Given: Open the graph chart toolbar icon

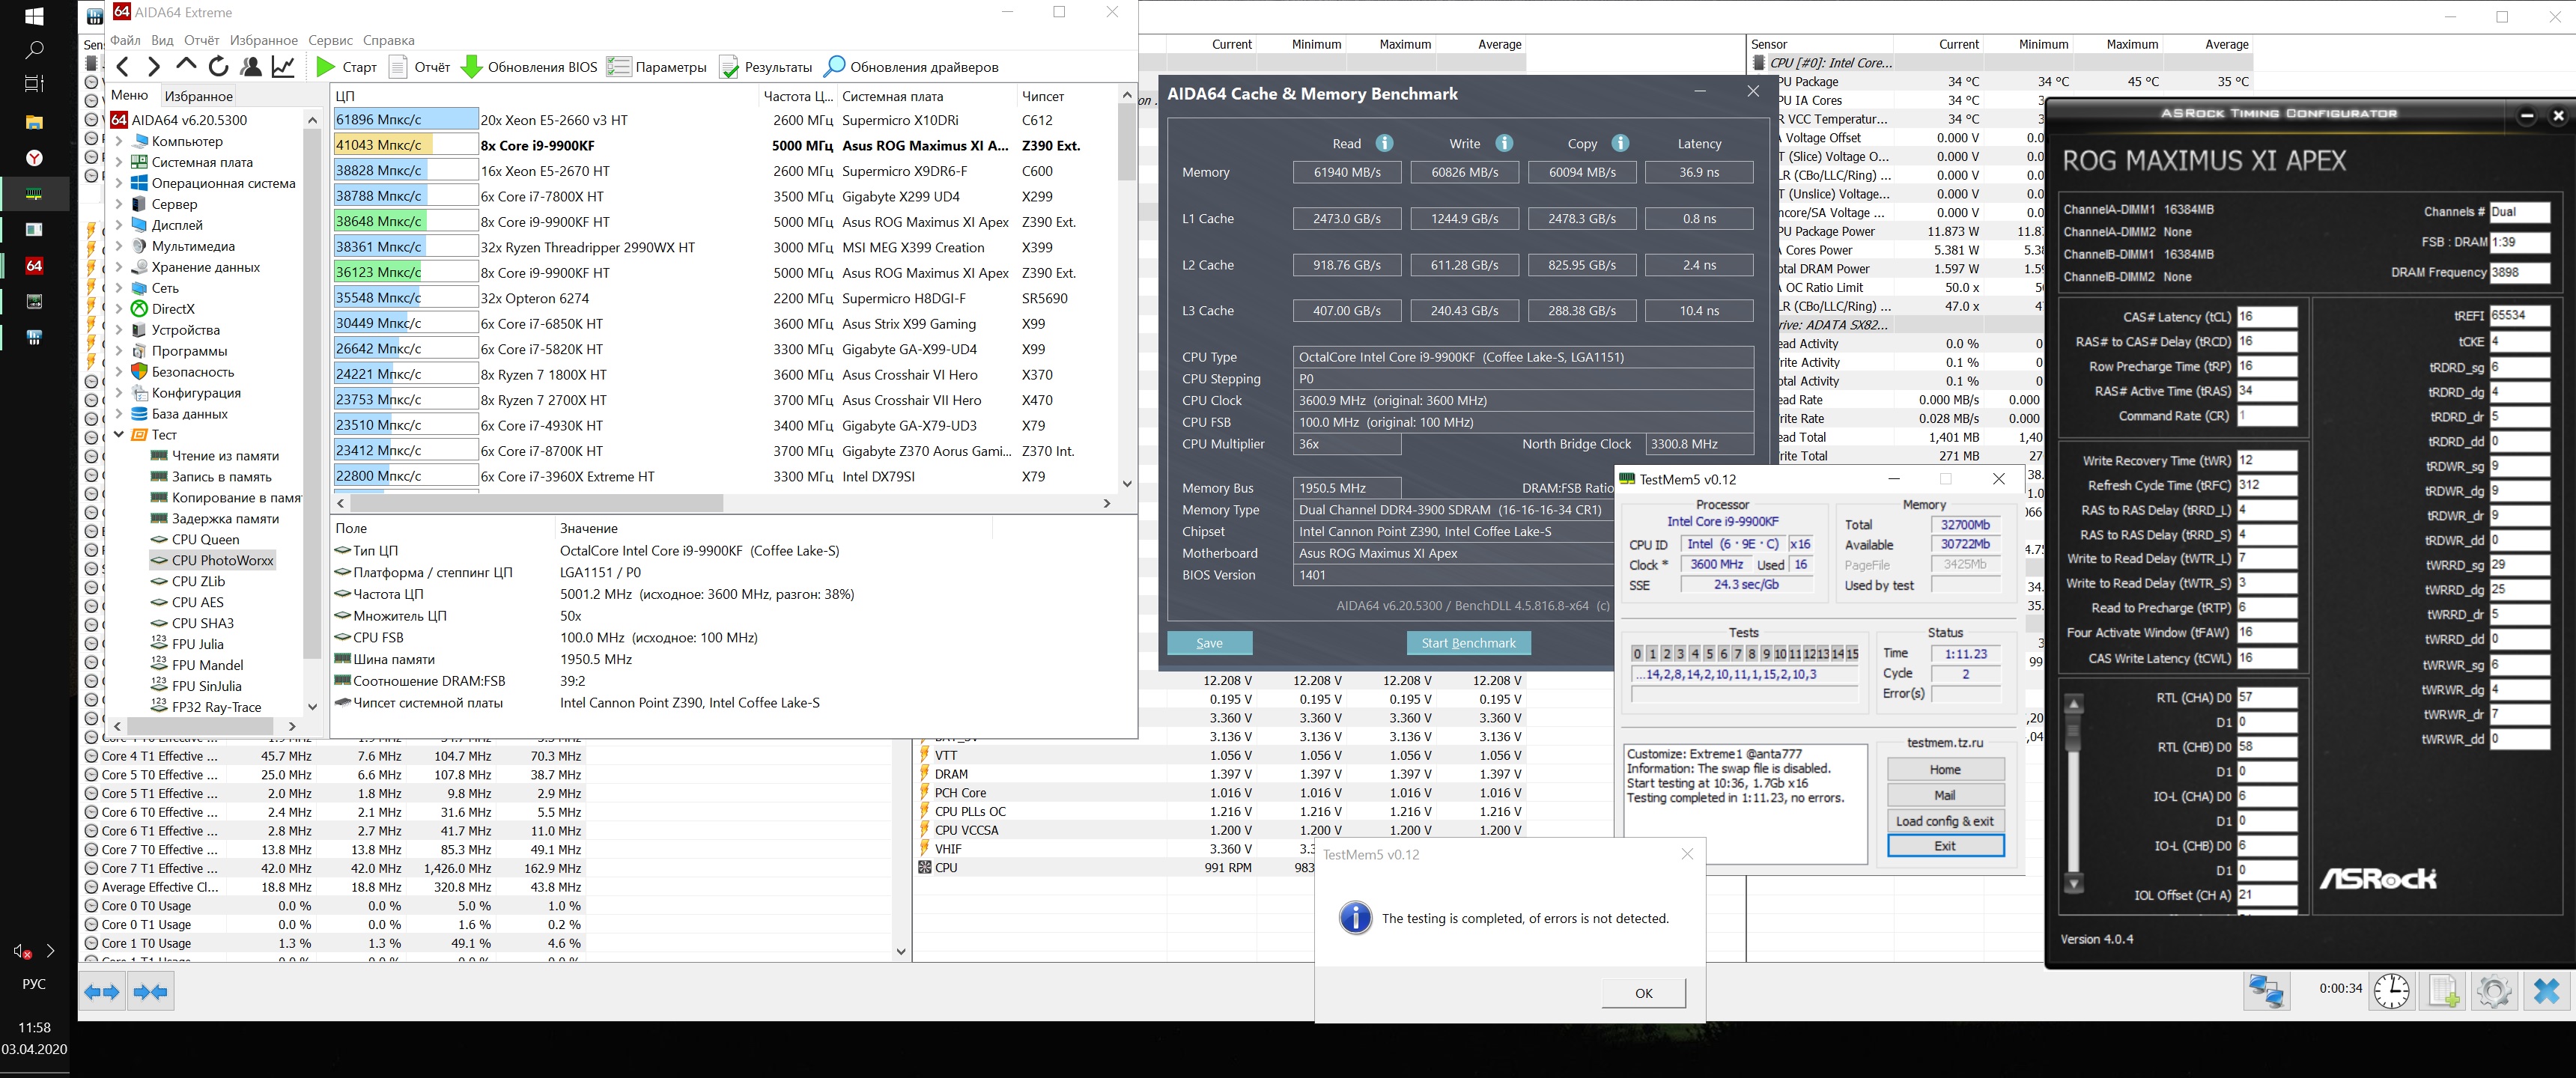Looking at the screenshot, I should tap(284, 67).
